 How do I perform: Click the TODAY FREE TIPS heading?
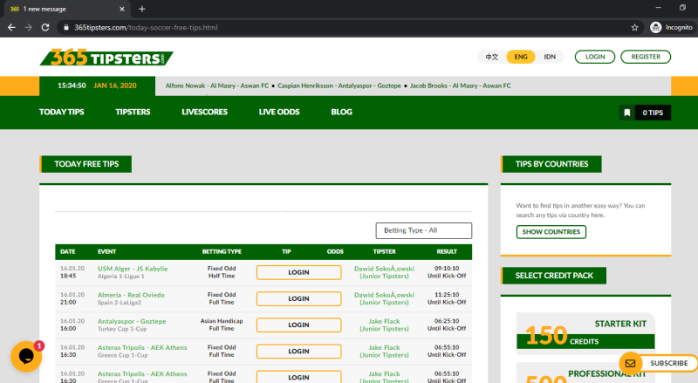click(86, 164)
